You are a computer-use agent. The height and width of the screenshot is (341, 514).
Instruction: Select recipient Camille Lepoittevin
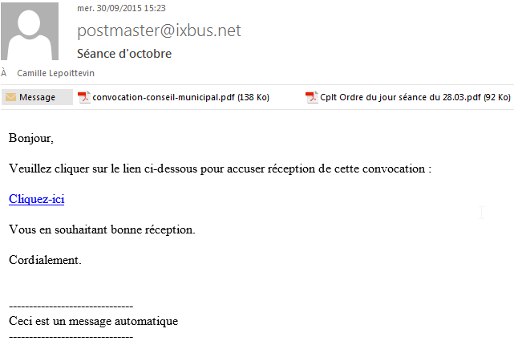pos(50,72)
